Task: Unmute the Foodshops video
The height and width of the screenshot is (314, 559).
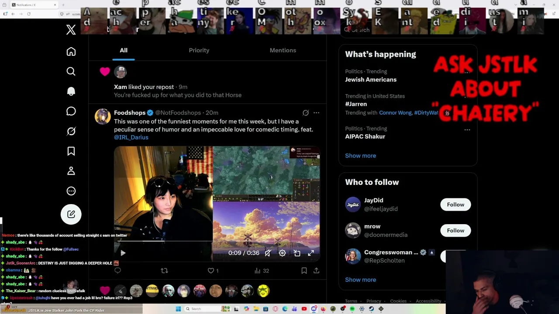Action: point(268,253)
